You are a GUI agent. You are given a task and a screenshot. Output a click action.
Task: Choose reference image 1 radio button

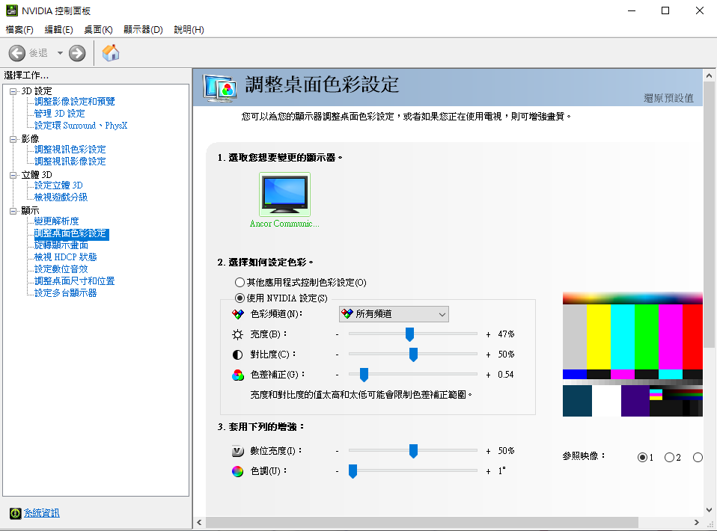[x=642, y=458]
